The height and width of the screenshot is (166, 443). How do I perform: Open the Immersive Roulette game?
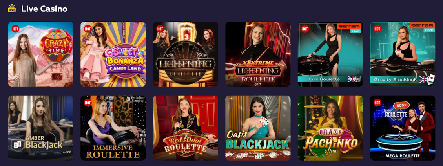(x=113, y=128)
